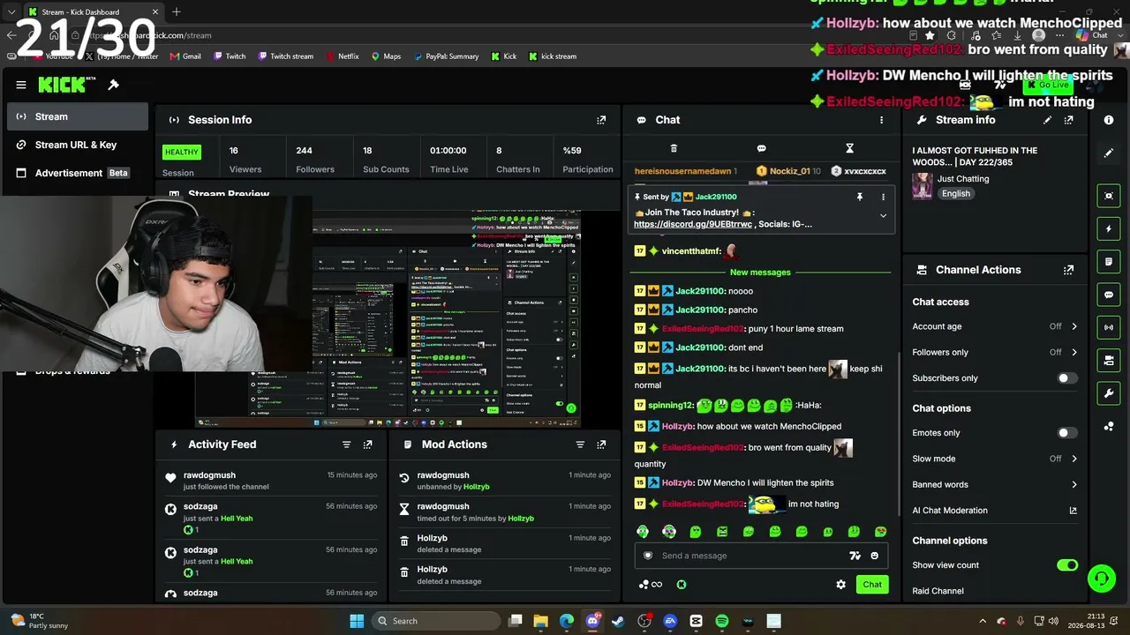Click rawdogmush in the Activity Feed
The width and height of the screenshot is (1130, 635).
pyautogui.click(x=209, y=475)
